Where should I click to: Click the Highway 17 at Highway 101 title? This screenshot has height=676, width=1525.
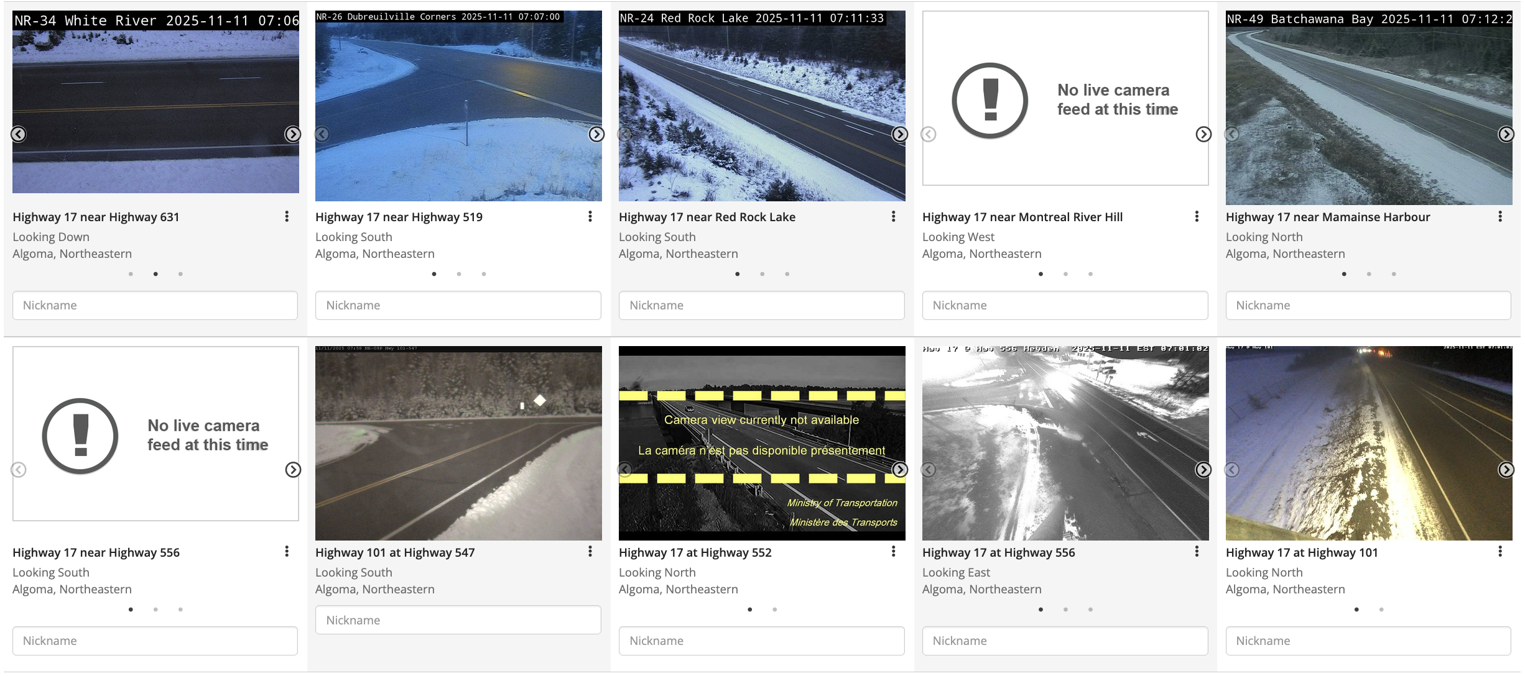[x=1301, y=552]
